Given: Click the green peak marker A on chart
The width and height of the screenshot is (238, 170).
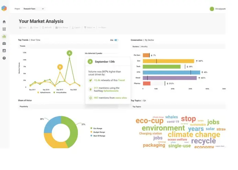Looking at the screenshot, I should click(70, 53).
